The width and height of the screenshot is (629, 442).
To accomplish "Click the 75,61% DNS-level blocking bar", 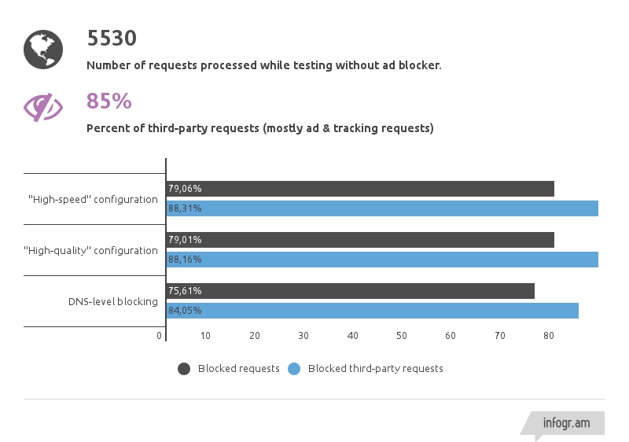I will pos(351,291).
